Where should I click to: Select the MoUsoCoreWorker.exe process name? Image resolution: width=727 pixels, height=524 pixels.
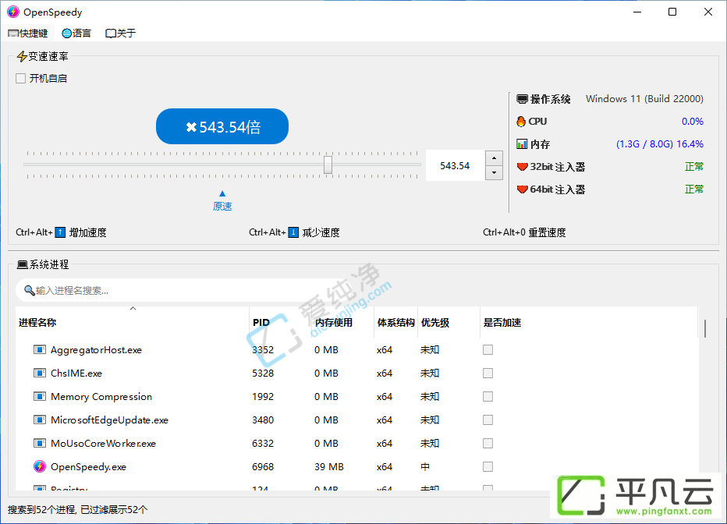[104, 444]
